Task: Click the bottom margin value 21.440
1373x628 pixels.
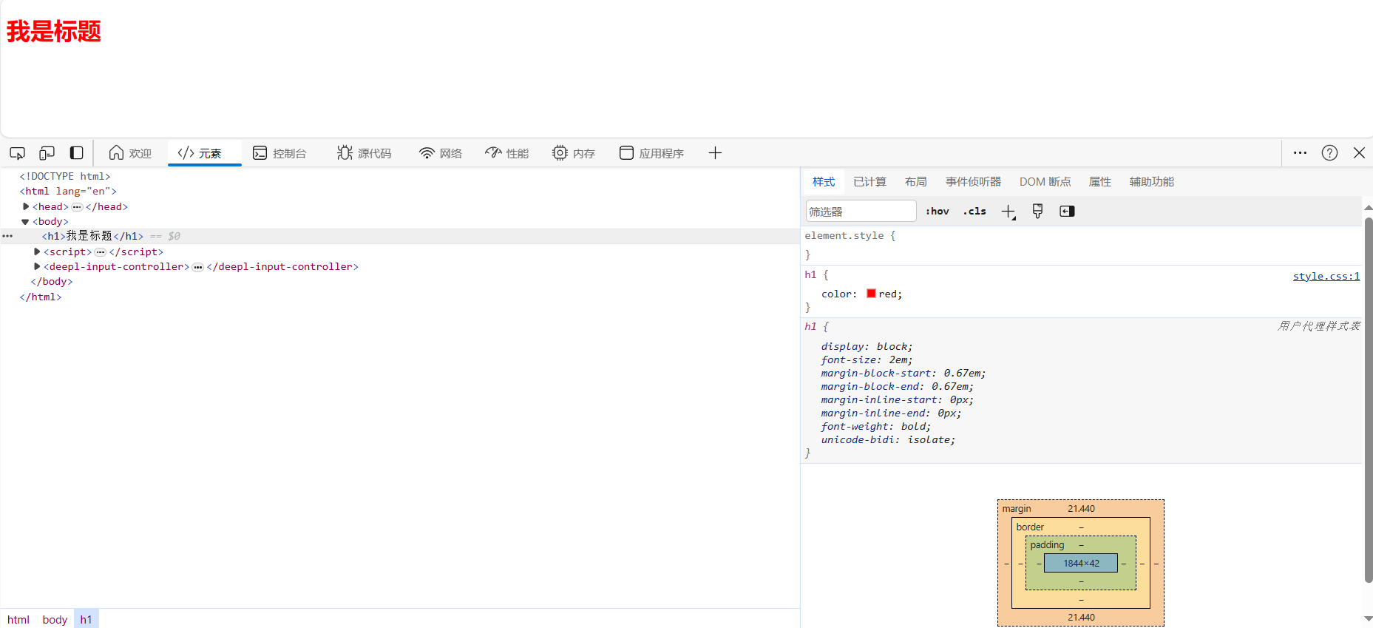Action: 1081,617
